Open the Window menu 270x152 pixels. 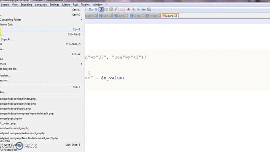coord(97,5)
